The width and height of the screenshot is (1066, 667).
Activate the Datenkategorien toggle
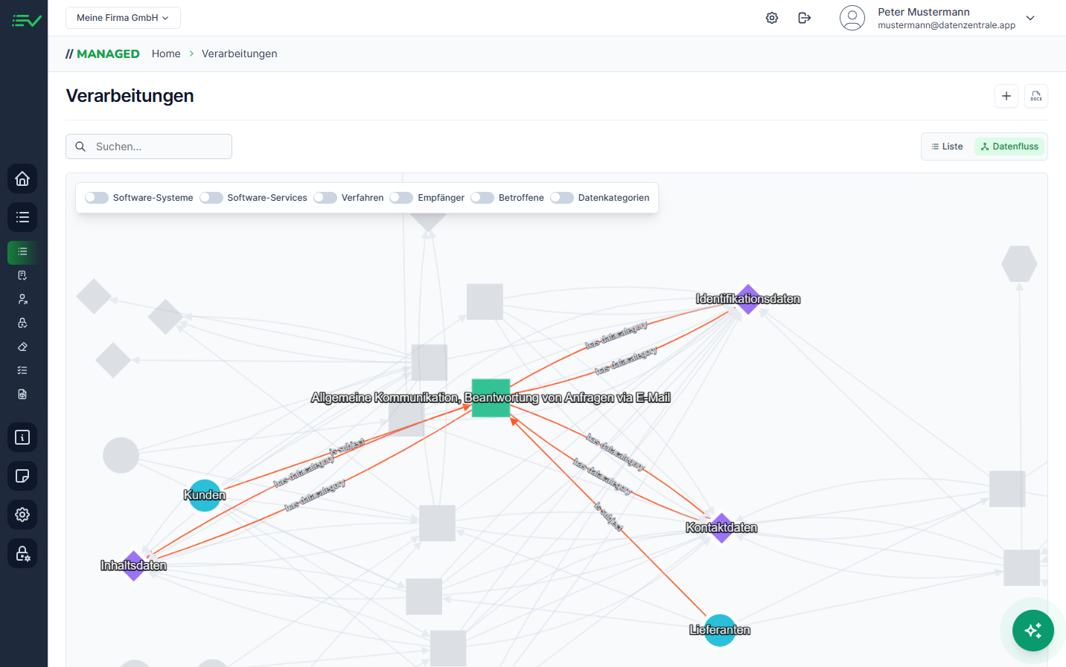[x=562, y=197]
